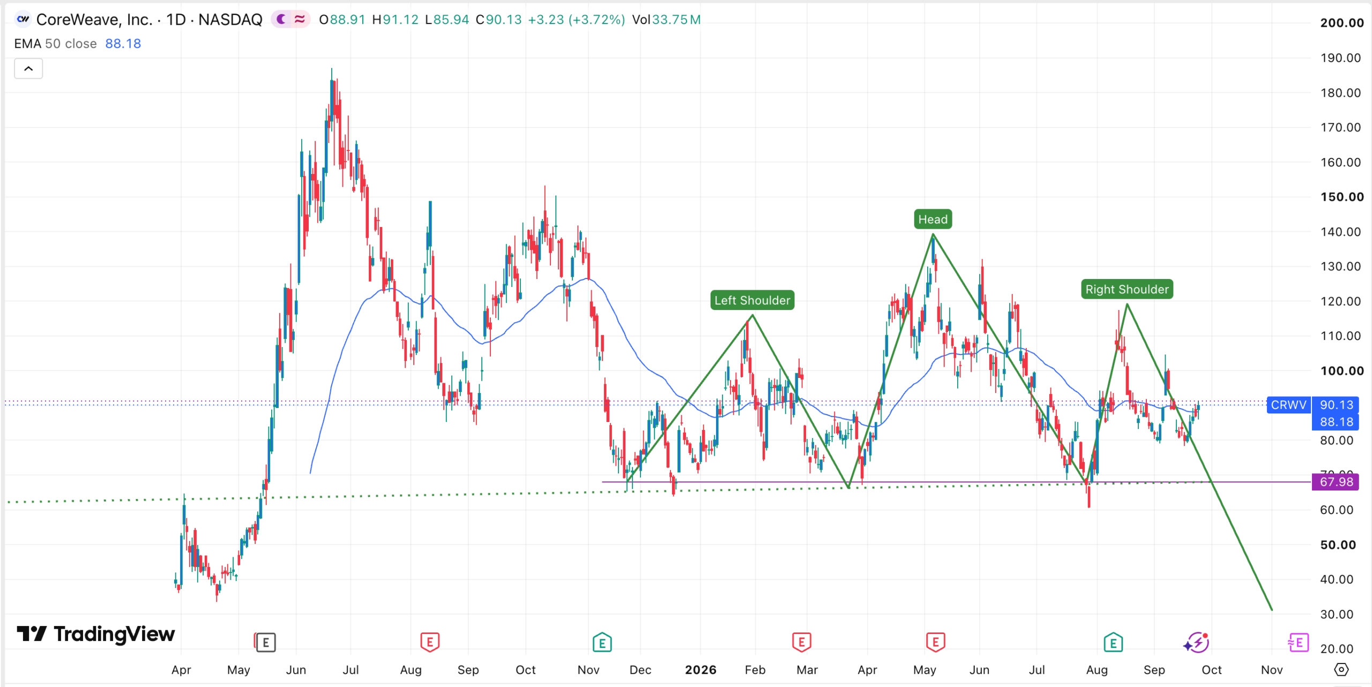
Task: Open the pink upcoming earnings E marker
Action: (1298, 642)
